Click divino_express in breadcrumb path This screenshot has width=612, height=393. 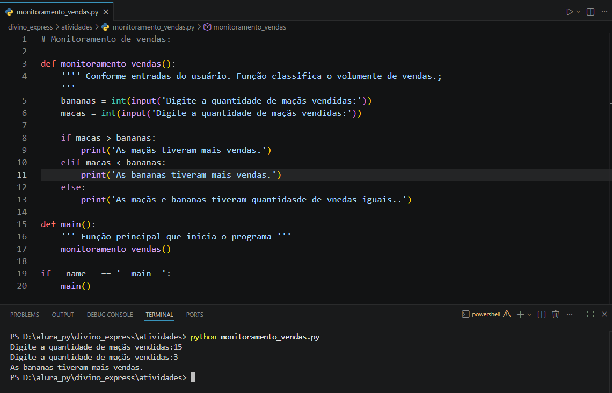(31, 27)
